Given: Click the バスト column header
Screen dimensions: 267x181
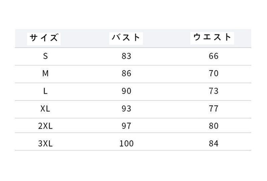Looking at the screenshot, I should click(126, 37).
